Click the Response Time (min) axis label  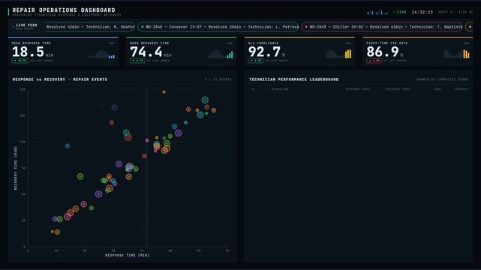click(x=128, y=255)
